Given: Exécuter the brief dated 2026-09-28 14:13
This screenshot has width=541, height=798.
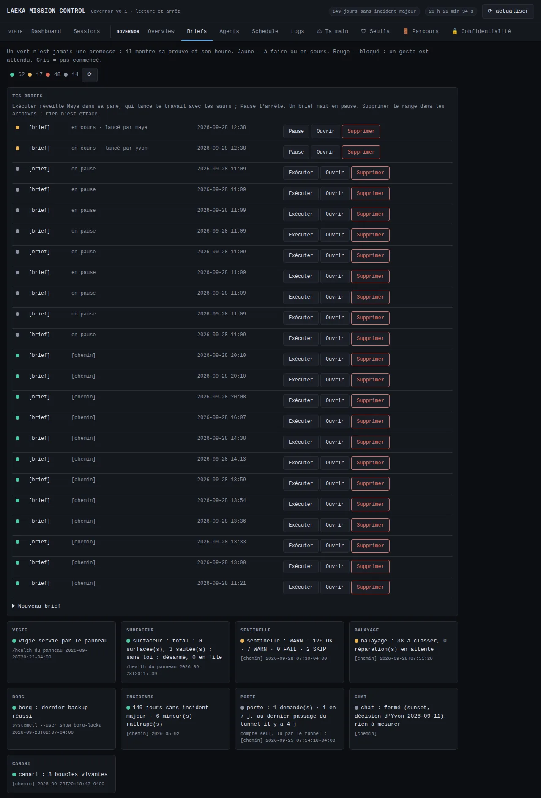Looking at the screenshot, I should [x=301, y=463].
